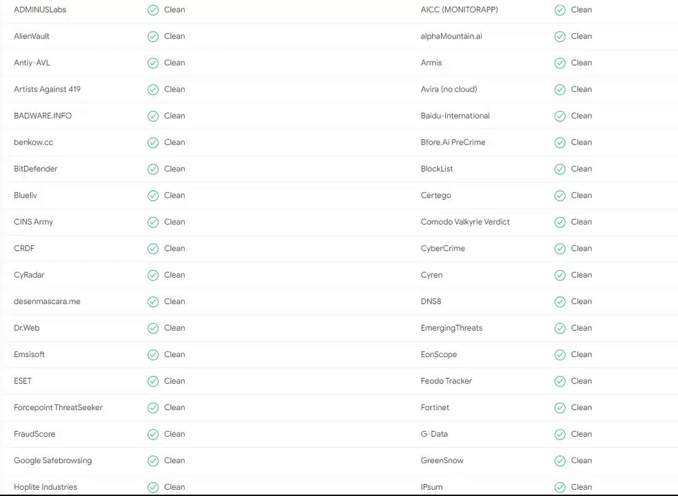Click the Feodo Tracker checkmark icon
The width and height of the screenshot is (678, 496).
[560, 382]
